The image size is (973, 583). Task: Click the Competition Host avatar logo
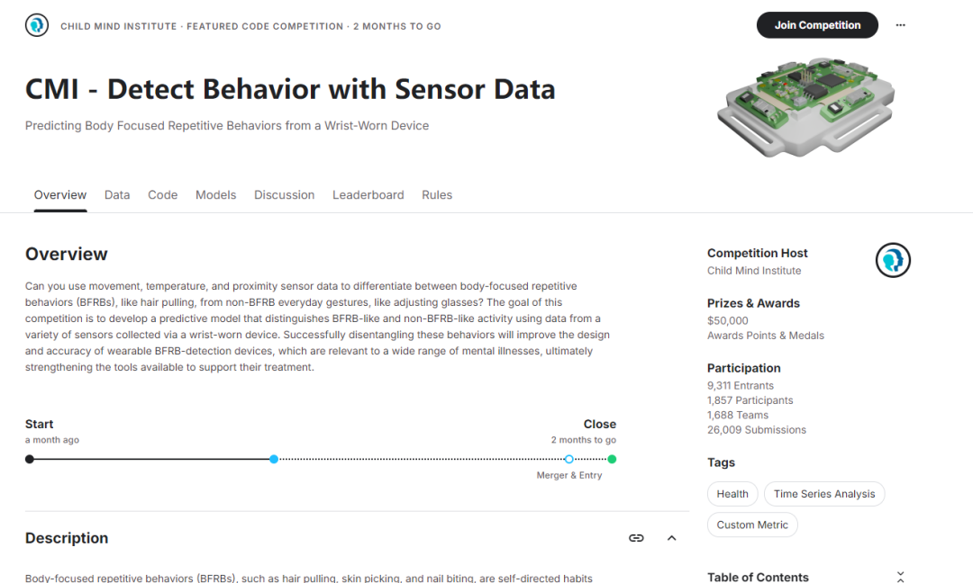click(893, 260)
